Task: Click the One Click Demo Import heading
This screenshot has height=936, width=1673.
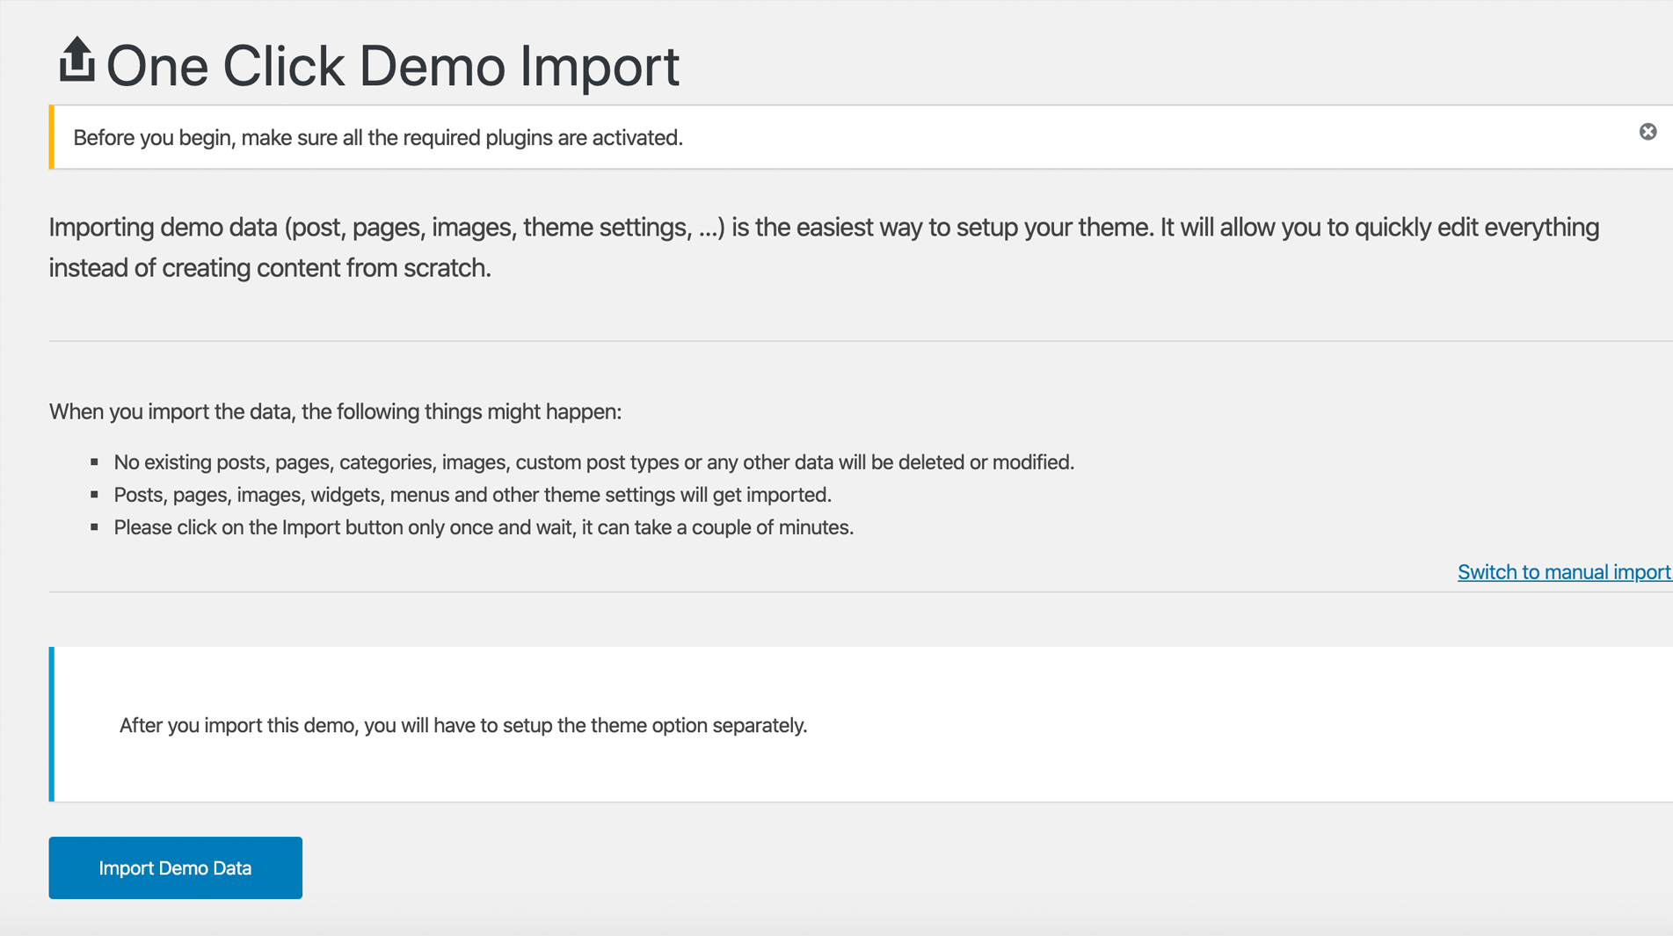Action: 392,66
